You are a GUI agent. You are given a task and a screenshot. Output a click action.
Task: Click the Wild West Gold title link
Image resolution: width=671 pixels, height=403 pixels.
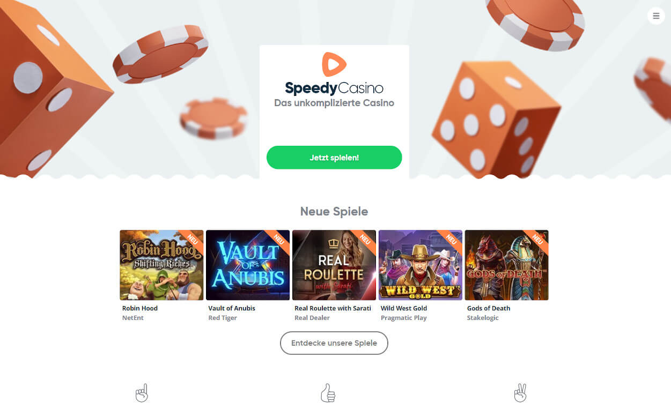(x=404, y=308)
